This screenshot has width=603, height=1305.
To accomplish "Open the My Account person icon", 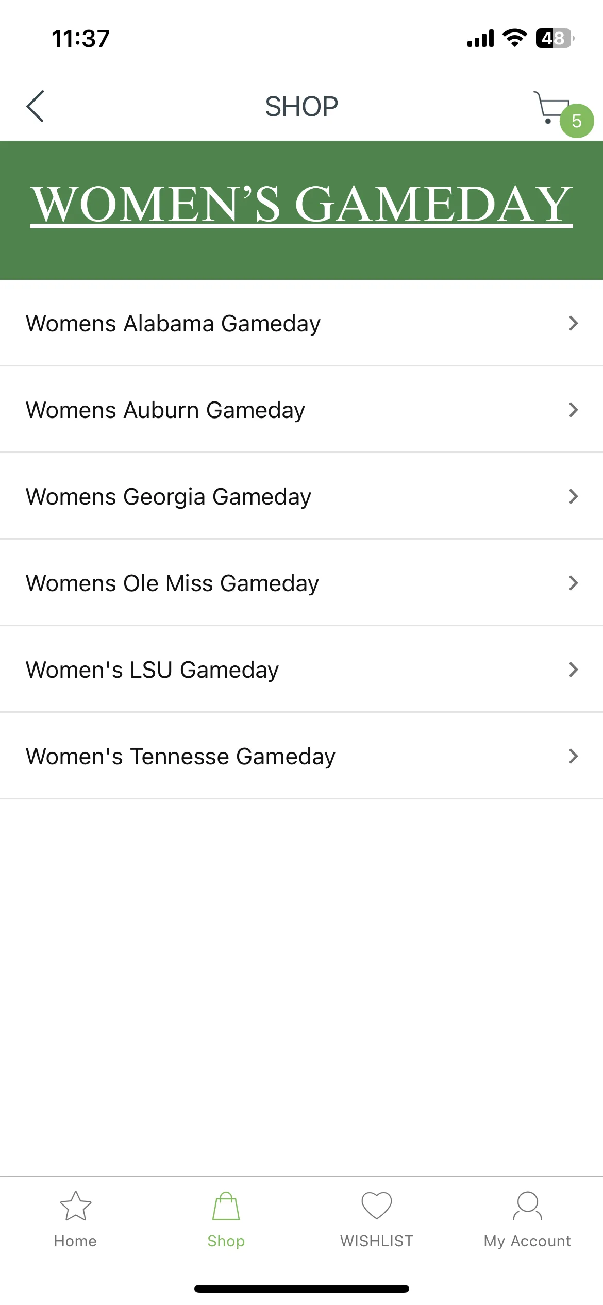I will pyautogui.click(x=527, y=1206).
